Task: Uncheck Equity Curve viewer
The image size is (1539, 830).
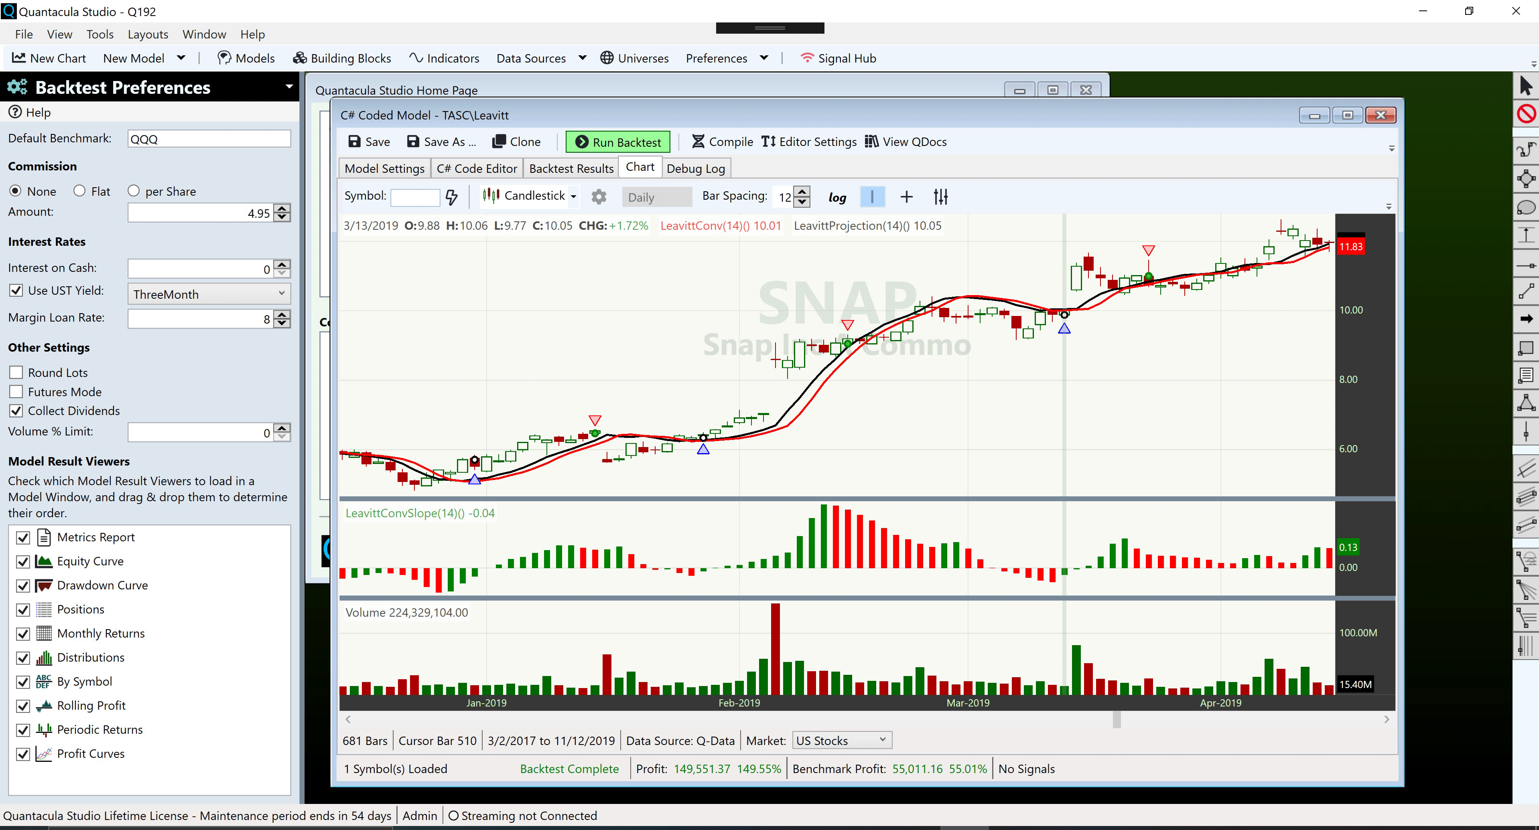Action: click(x=23, y=561)
